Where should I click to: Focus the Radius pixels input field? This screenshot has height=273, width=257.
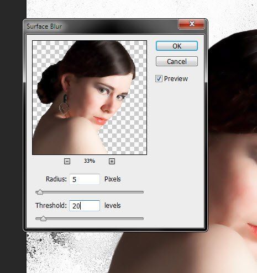pos(85,179)
